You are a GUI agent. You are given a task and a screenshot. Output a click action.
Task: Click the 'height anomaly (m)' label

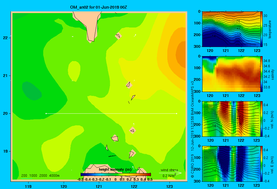pos(115,170)
